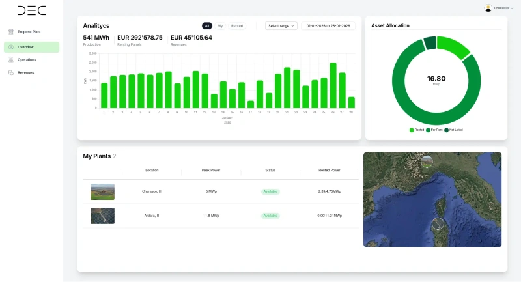This screenshot has width=521, height=282.
Task: Click the Peak Power column header
Action: tap(211, 170)
